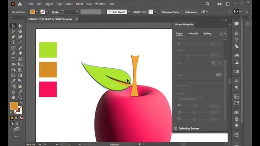Select the Shape Builder tool
Image resolution: width=260 pixels, height=146 pixels.
coord(13,70)
